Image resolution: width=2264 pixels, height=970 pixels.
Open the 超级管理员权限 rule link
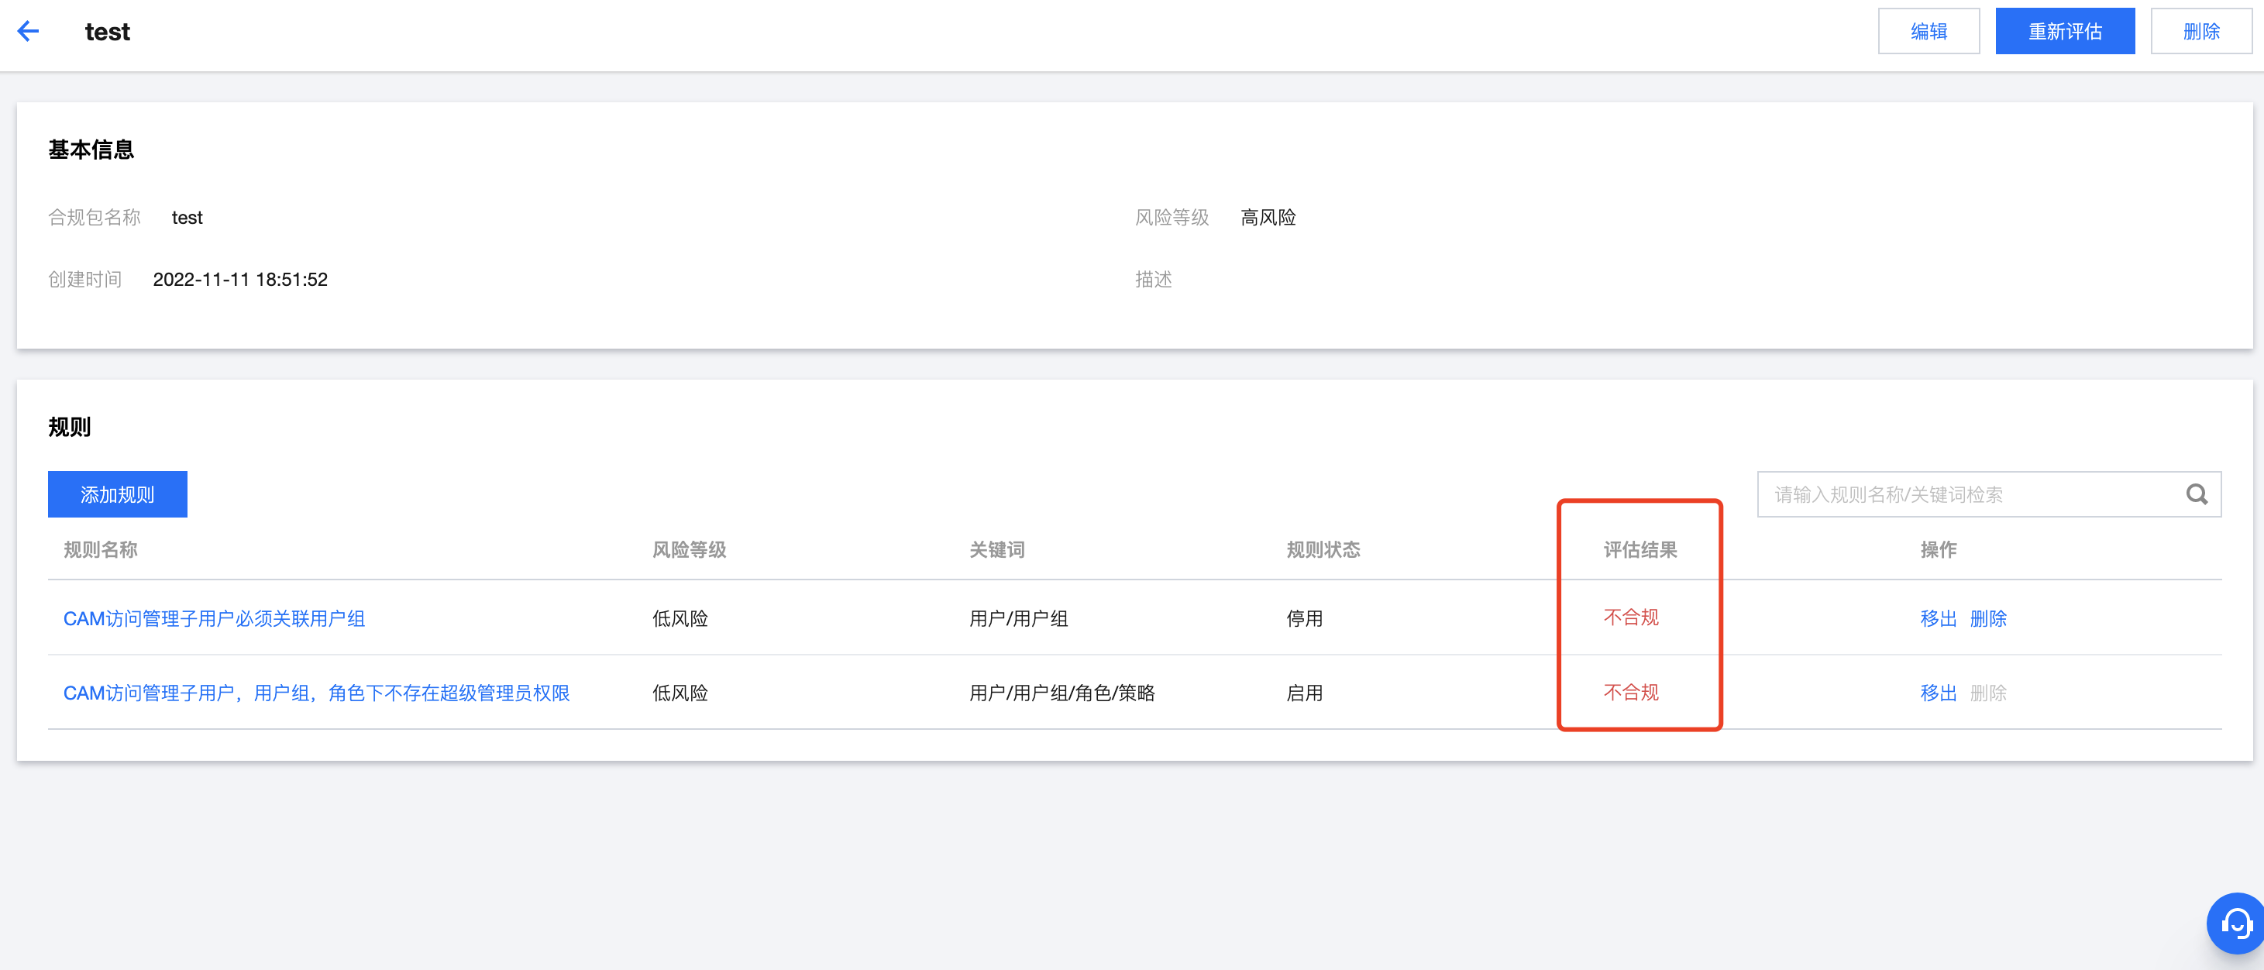coord(316,693)
